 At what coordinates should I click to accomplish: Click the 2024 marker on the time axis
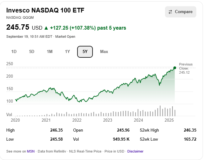(138, 120)
